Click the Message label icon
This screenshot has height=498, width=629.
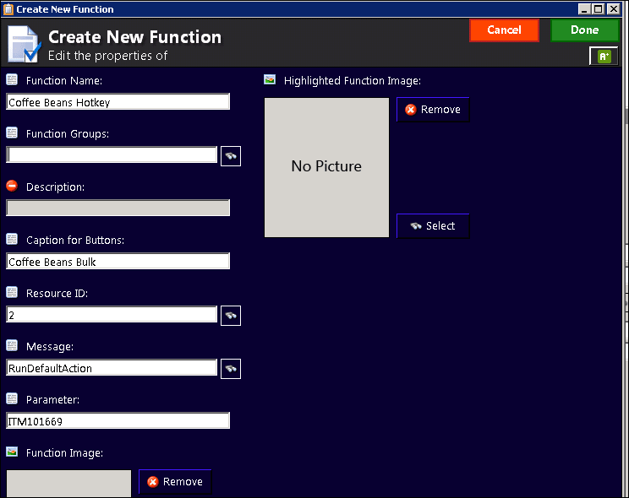(x=12, y=345)
